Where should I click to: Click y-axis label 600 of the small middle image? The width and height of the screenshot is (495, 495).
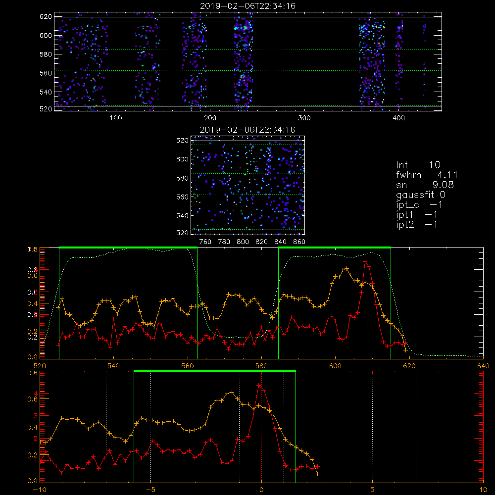click(x=182, y=159)
